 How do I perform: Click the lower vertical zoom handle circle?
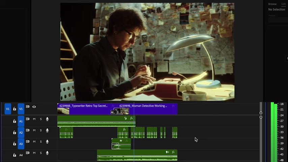pos(261,117)
